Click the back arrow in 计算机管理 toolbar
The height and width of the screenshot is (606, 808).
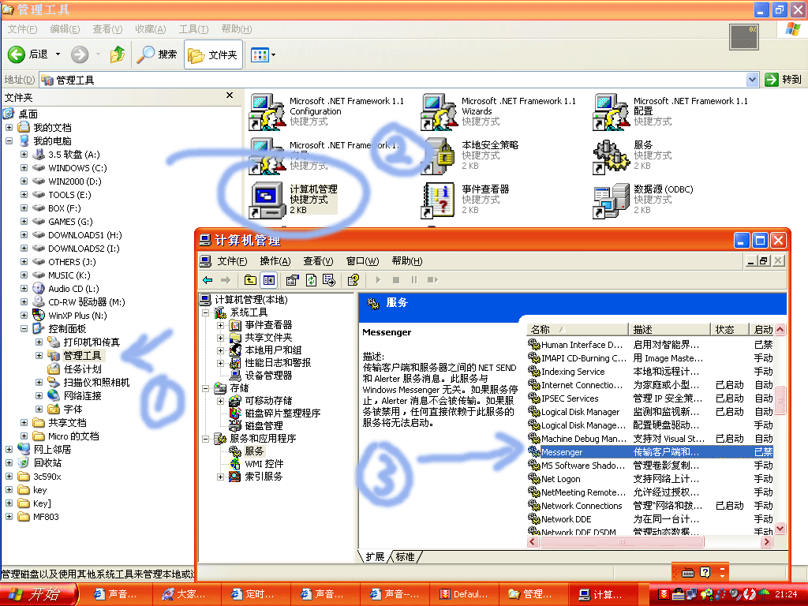208,280
